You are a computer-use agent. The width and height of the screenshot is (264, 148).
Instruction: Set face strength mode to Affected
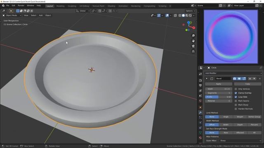[240, 133]
